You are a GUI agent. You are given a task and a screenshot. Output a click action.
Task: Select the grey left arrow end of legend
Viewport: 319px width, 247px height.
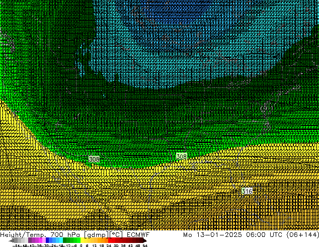tap(12, 241)
